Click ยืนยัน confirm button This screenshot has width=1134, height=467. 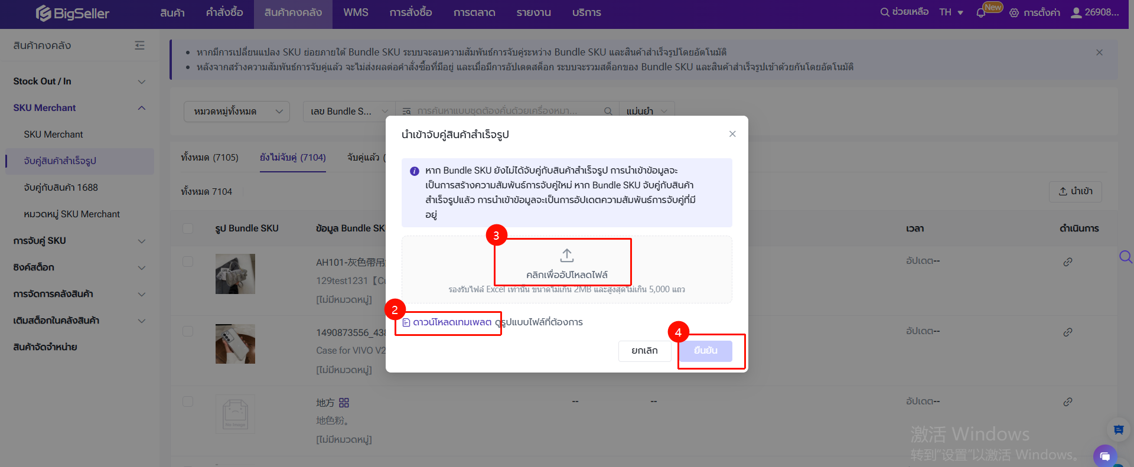(706, 351)
